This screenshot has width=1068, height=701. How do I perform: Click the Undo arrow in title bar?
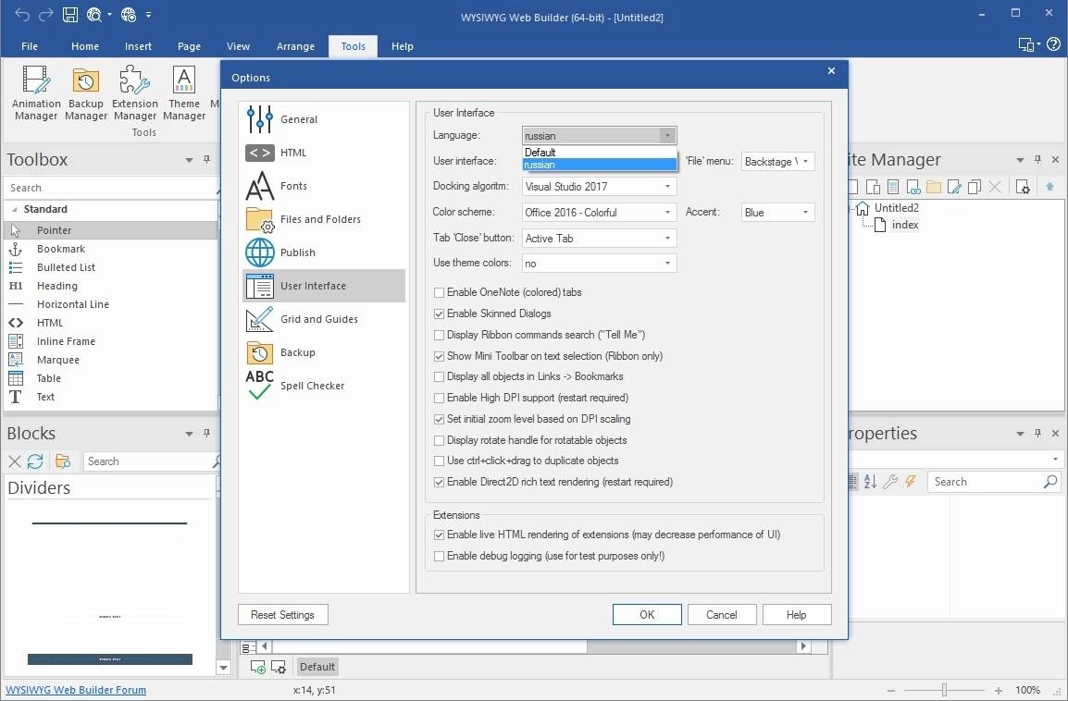22,14
